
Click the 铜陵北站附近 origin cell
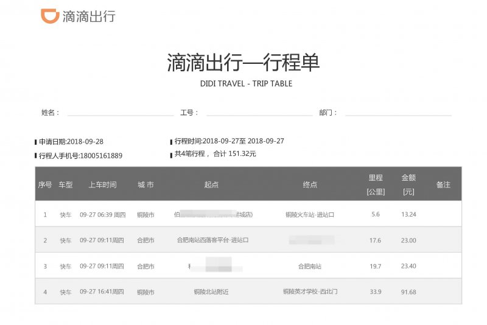[211, 292]
